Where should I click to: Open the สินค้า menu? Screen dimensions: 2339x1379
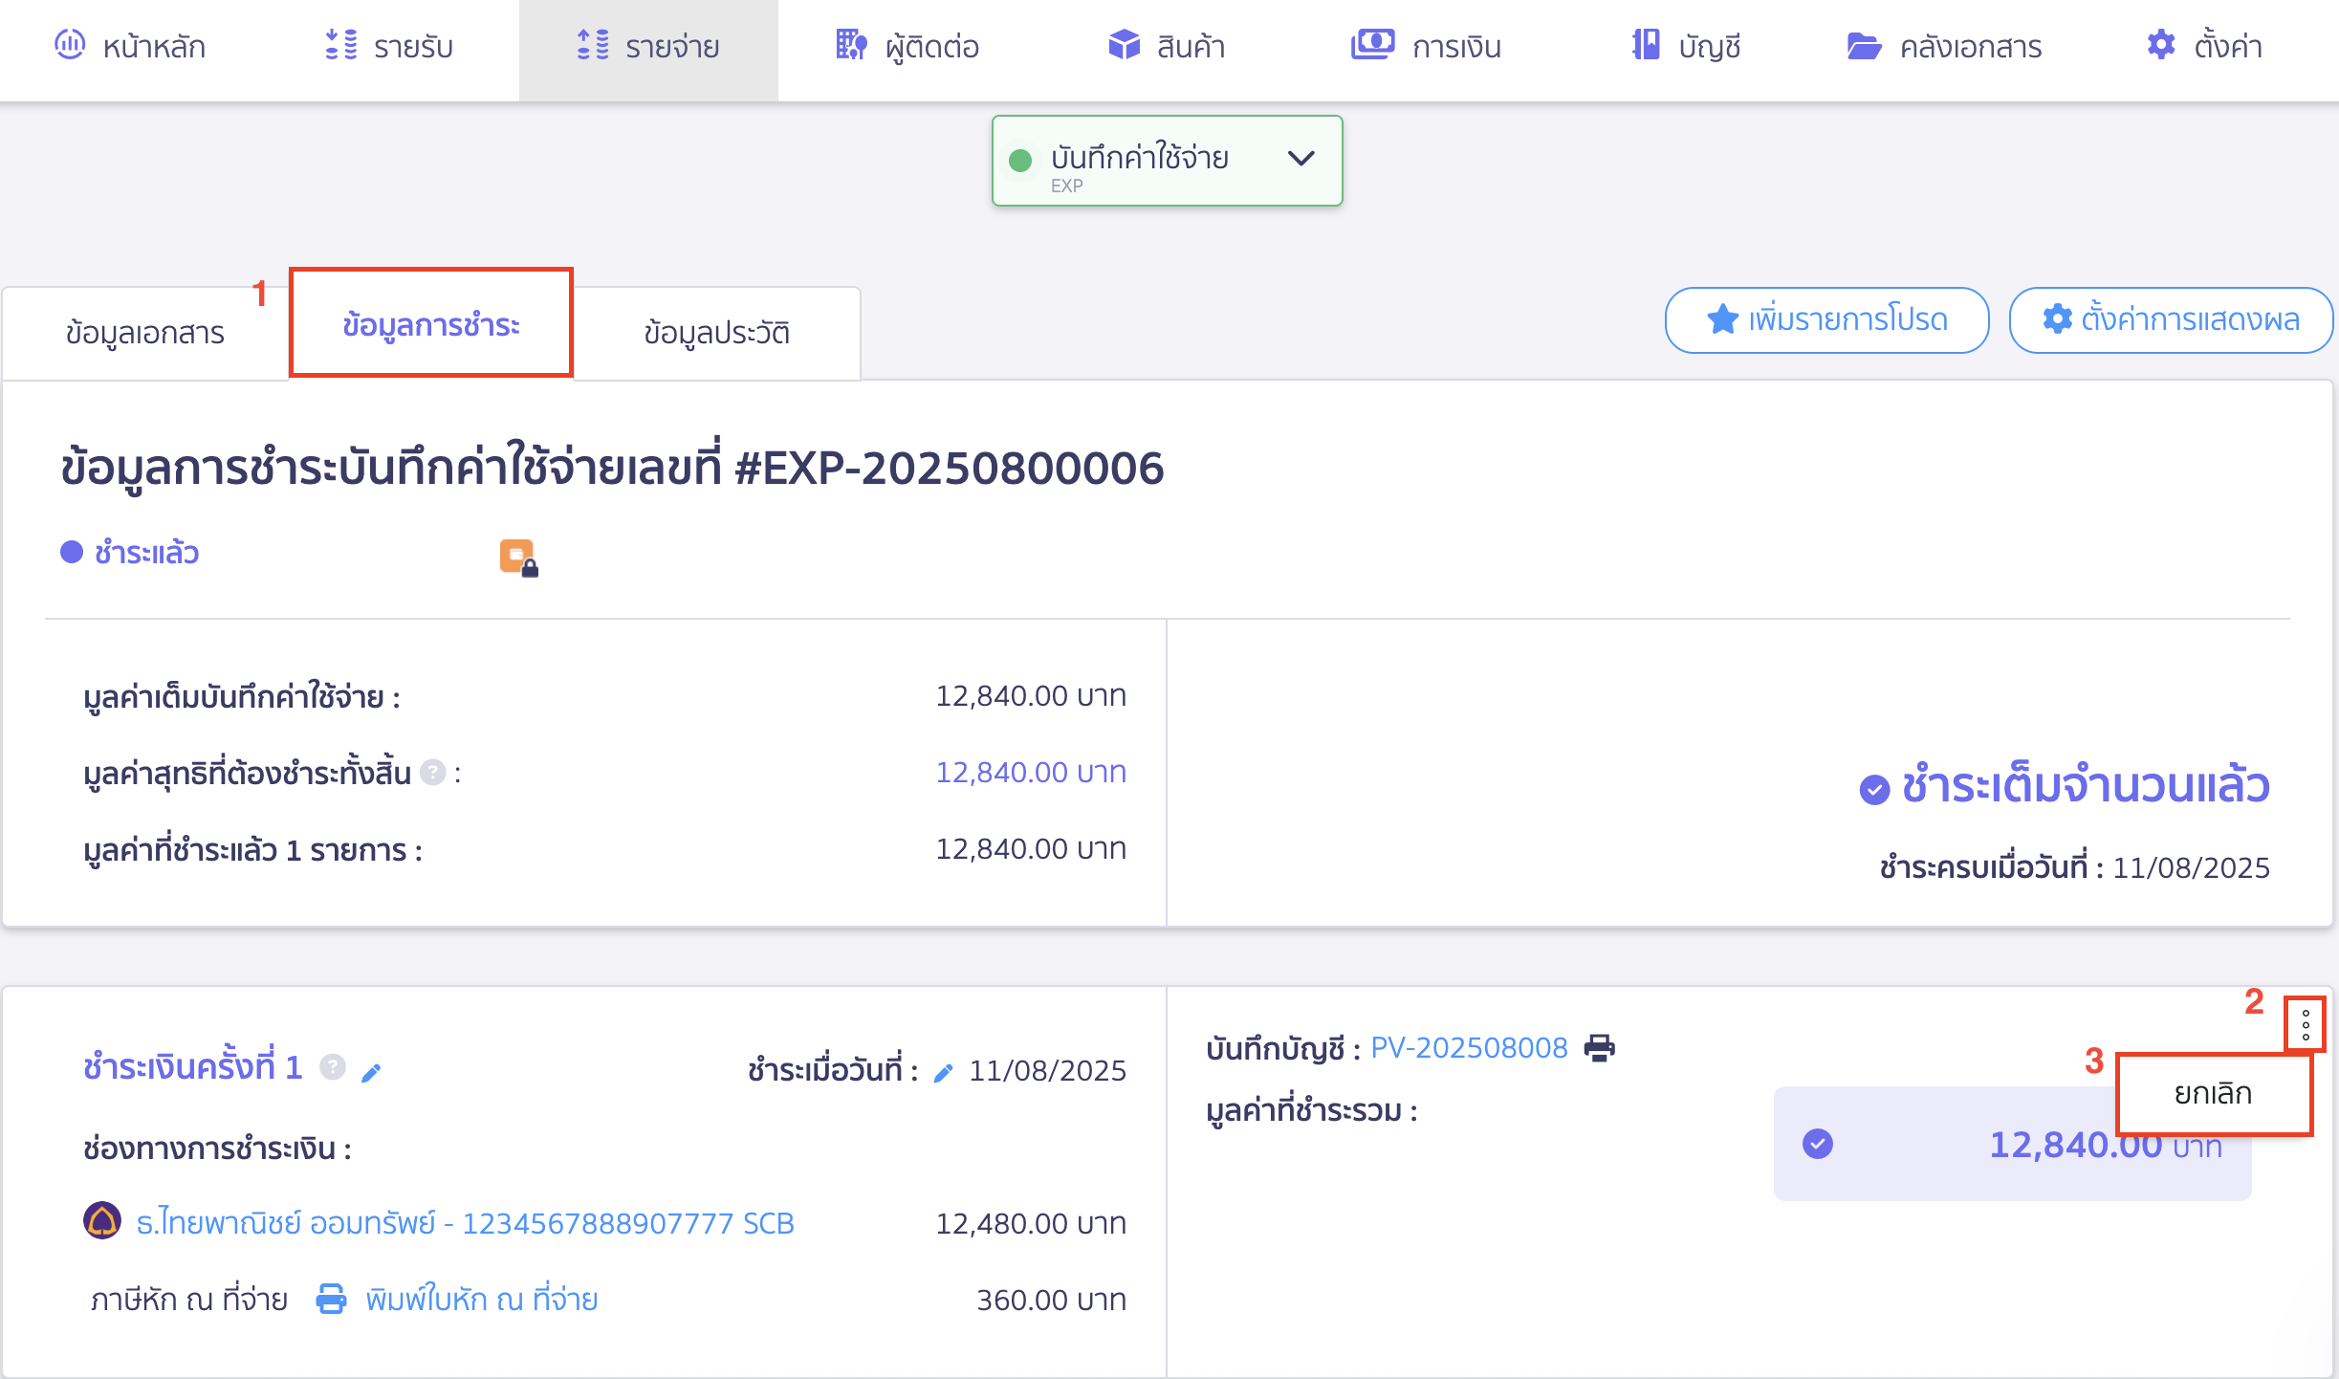pyautogui.click(x=1167, y=46)
